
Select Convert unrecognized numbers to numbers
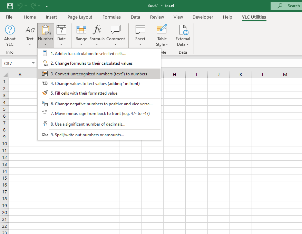(101, 74)
